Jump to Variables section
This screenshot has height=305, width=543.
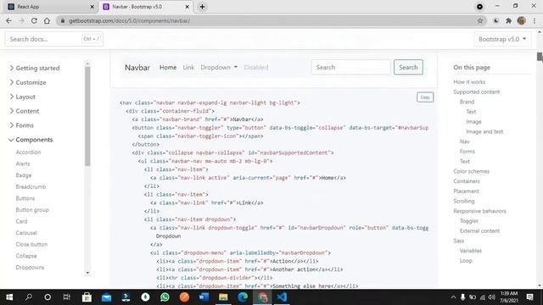pyautogui.click(x=471, y=251)
